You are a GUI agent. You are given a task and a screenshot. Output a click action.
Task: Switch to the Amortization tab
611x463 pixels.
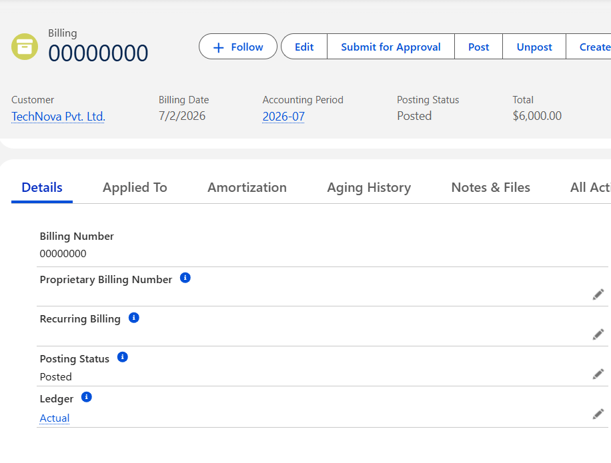click(x=247, y=188)
